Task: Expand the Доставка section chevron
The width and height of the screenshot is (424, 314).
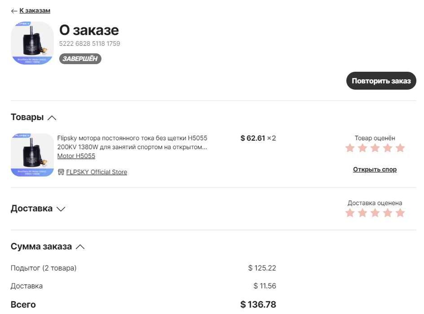Action: pos(61,209)
